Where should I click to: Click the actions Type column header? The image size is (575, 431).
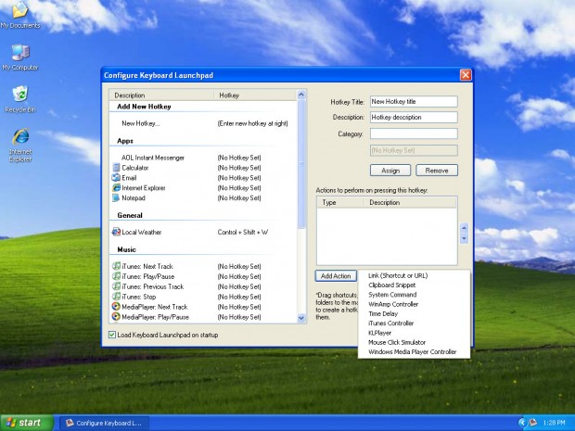coord(340,202)
